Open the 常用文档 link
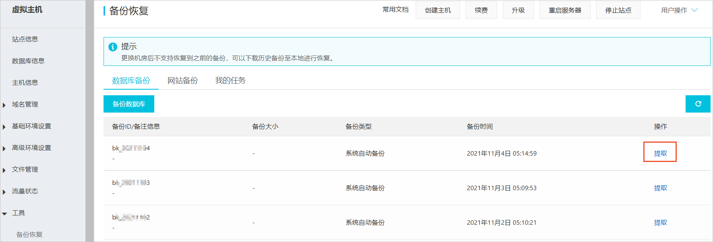This screenshot has width=713, height=242. pos(396,10)
